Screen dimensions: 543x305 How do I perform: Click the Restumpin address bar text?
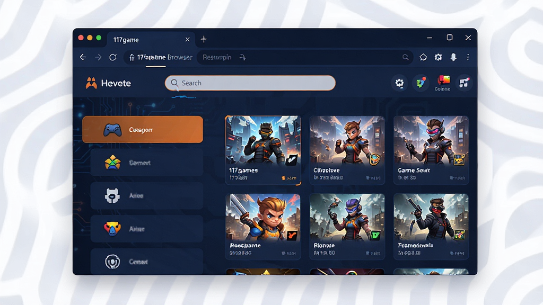tap(217, 57)
